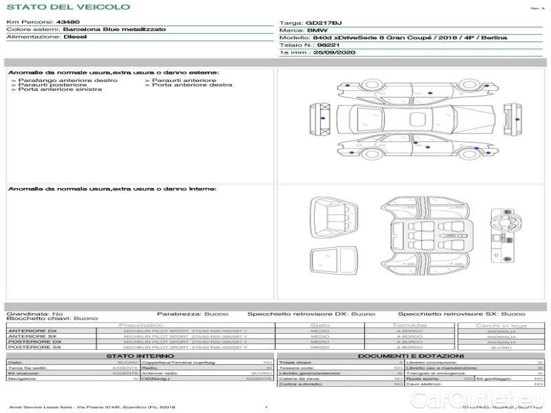Click the Codice autoradio row label

(301, 384)
